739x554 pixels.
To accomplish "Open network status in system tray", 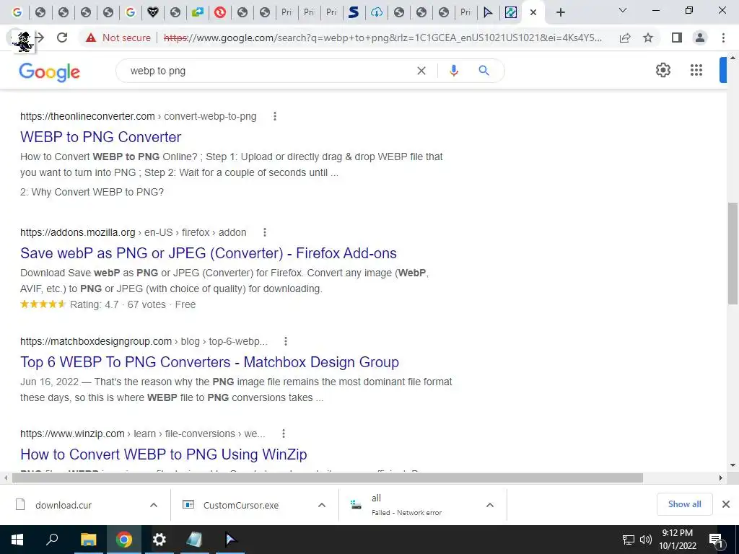I will point(629,540).
